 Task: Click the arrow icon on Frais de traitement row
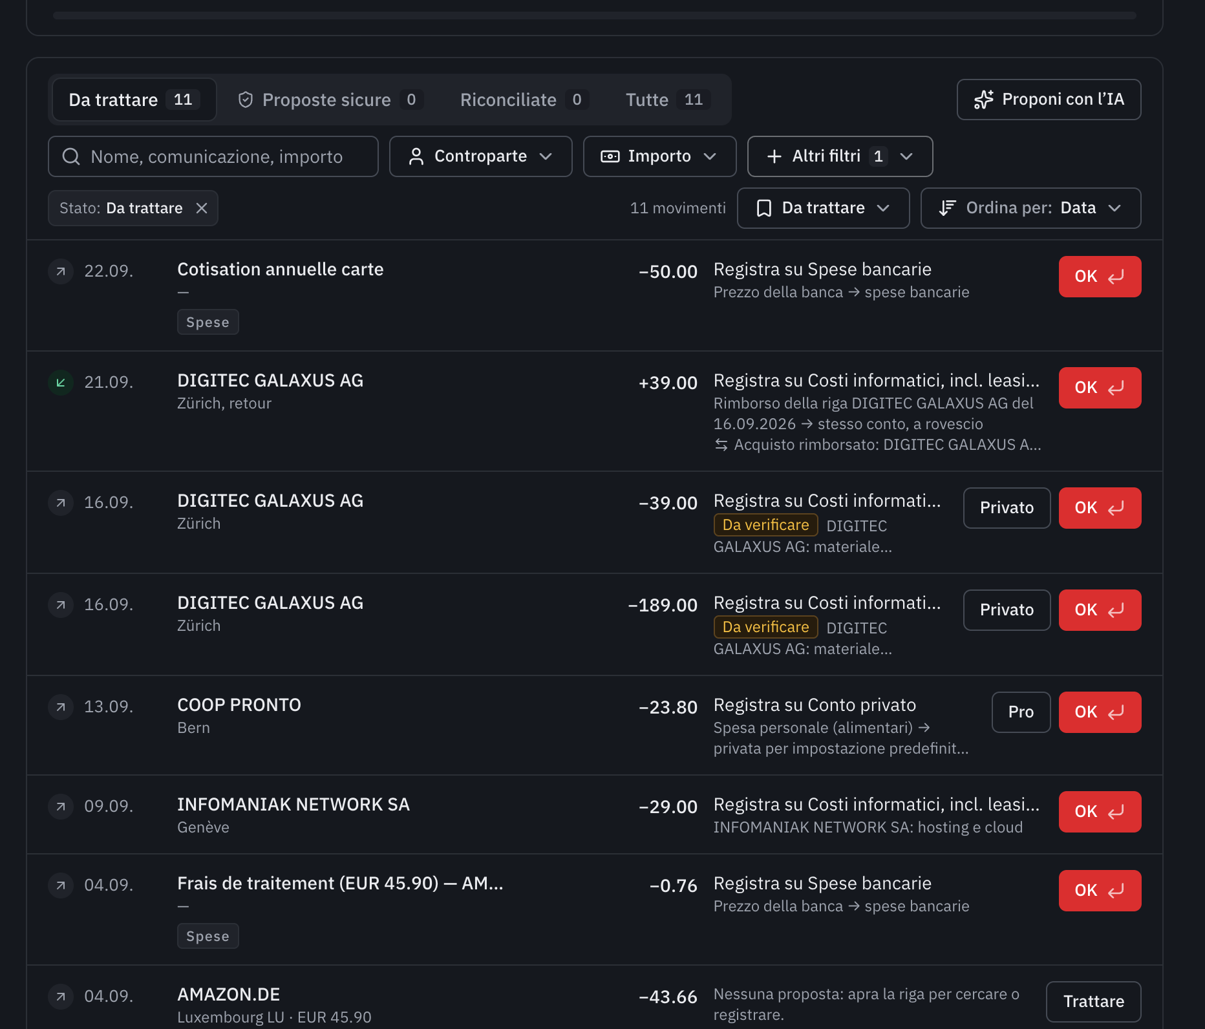(x=61, y=886)
